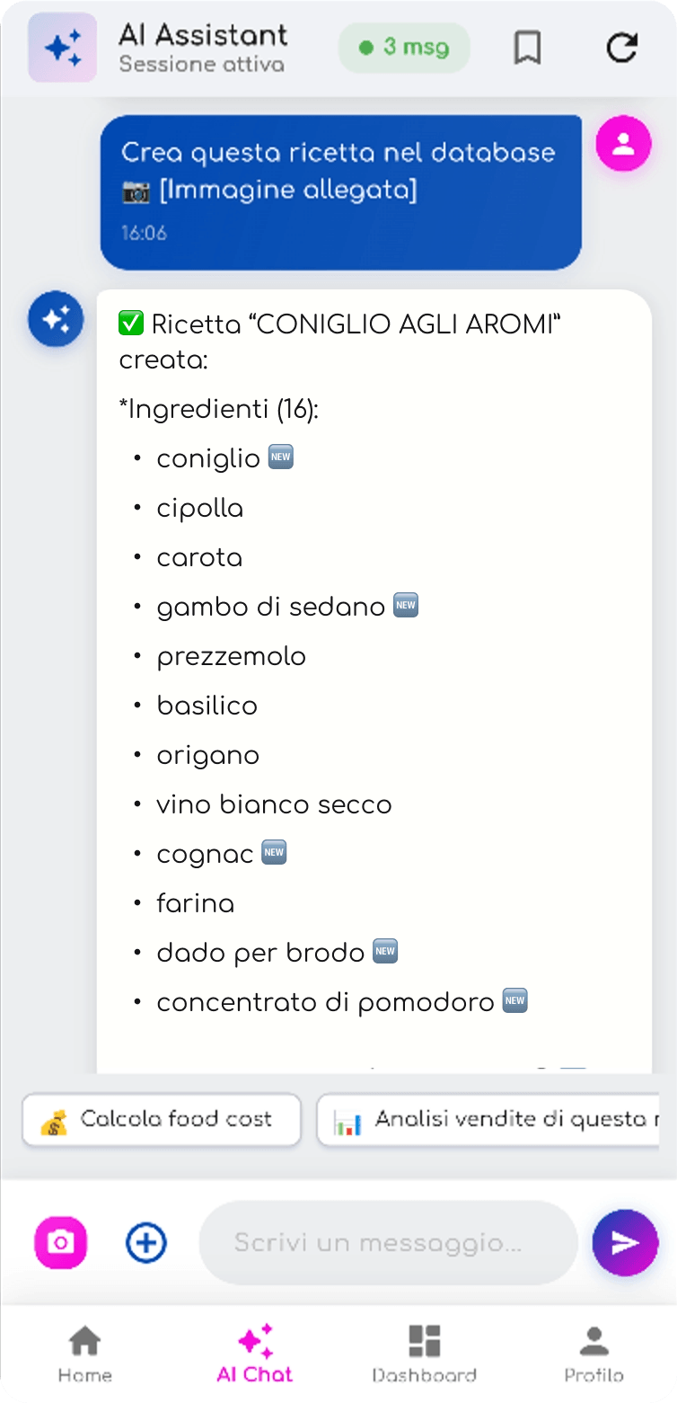Click the NEW badge next to cognac
This screenshot has width=677, height=1403.
pos(274,853)
